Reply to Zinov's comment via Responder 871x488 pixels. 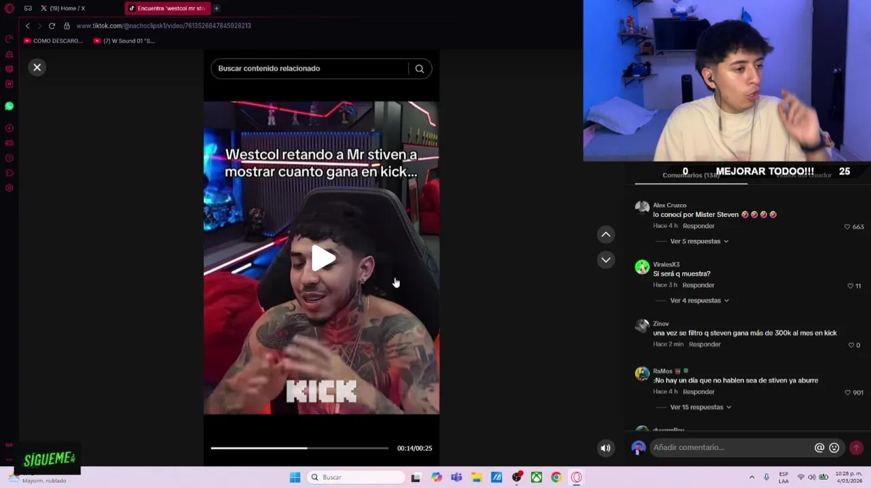pos(705,344)
